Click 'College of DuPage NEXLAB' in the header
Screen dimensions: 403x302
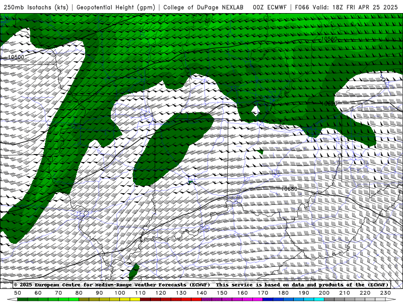(x=204, y=7)
